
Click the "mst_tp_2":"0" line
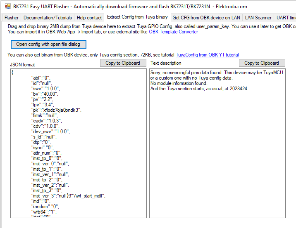(47, 180)
